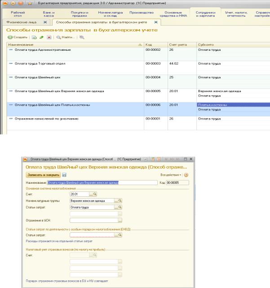Click the Счет field with 20.01
270x288 pixels.
(80, 194)
